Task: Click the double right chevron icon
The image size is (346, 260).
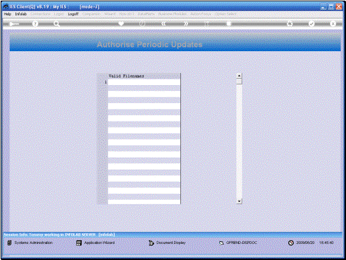Action: click(186, 24)
